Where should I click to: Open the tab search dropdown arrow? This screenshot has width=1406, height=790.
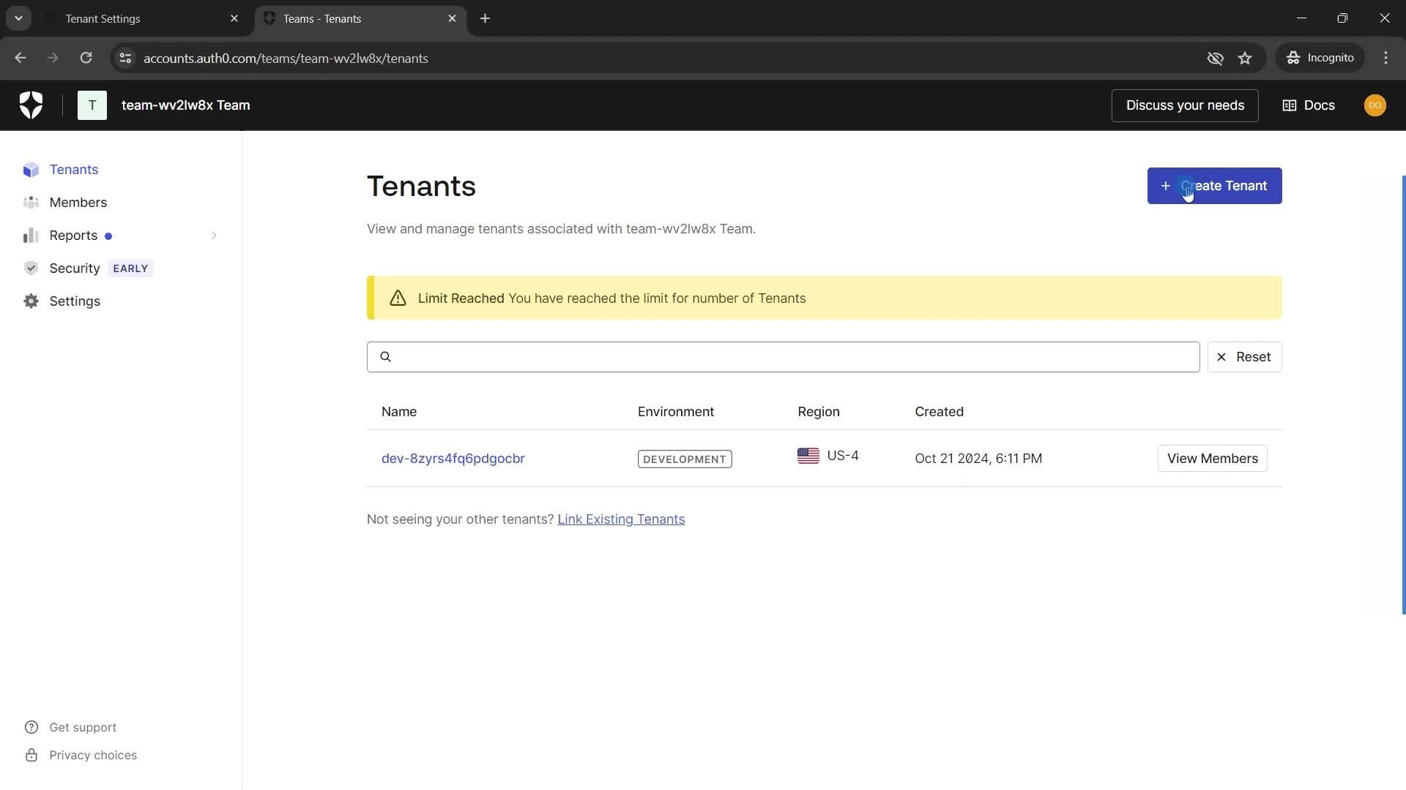coord(18,18)
